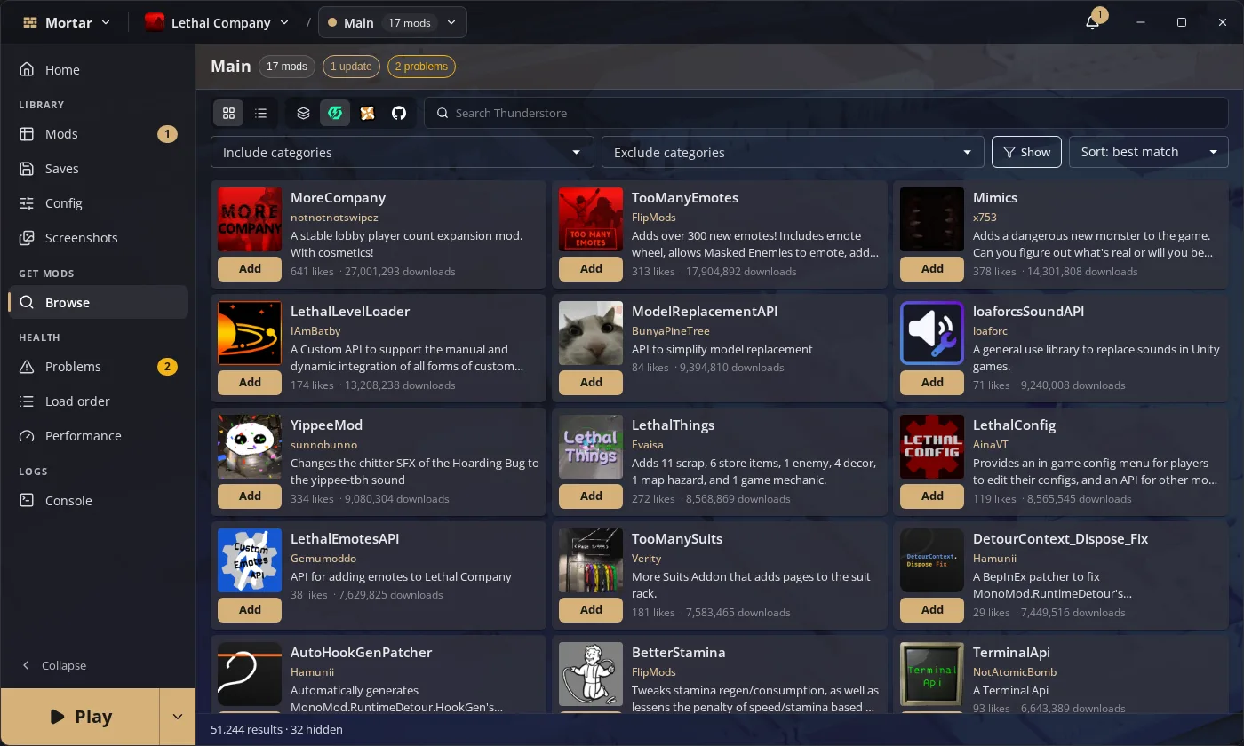Viewport: 1244px width, 746px height.
Task: Click the 17 mods header badge
Action: (x=287, y=67)
